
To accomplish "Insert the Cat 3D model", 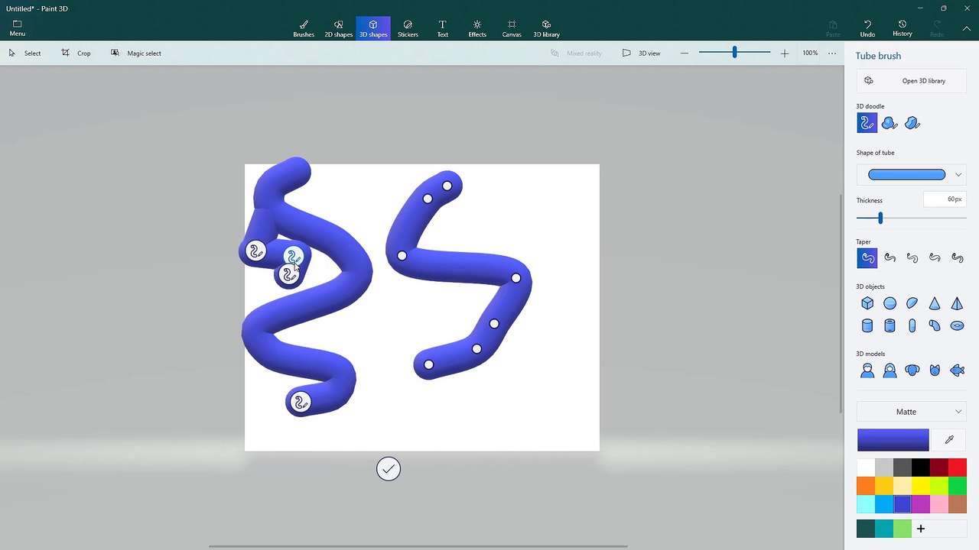I will pos(935,370).
